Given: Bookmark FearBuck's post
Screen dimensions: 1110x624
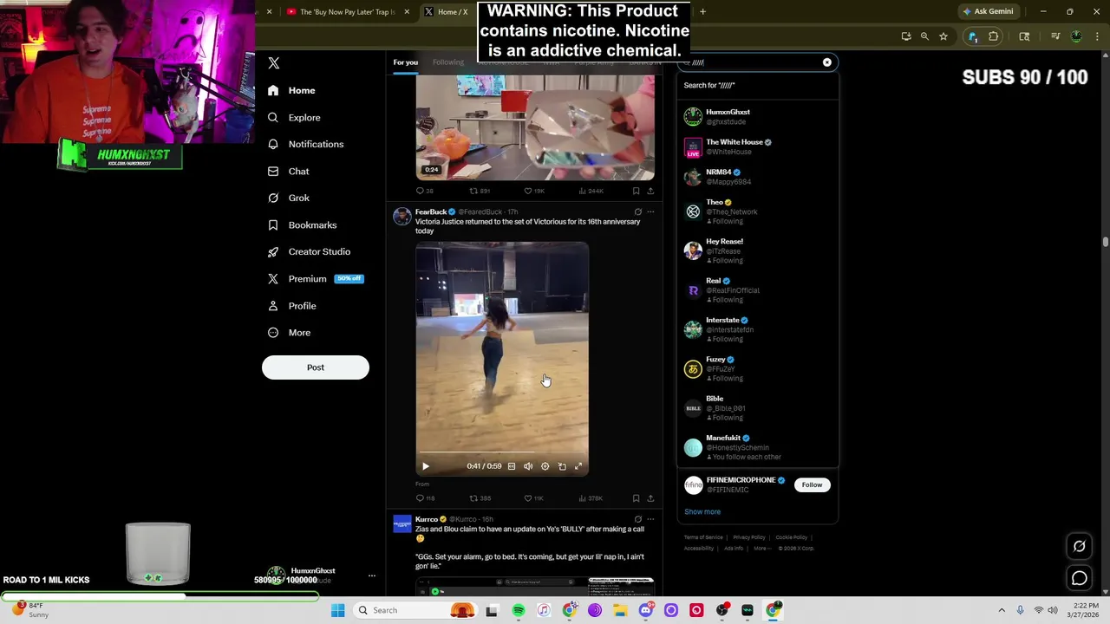Looking at the screenshot, I should click(x=636, y=498).
